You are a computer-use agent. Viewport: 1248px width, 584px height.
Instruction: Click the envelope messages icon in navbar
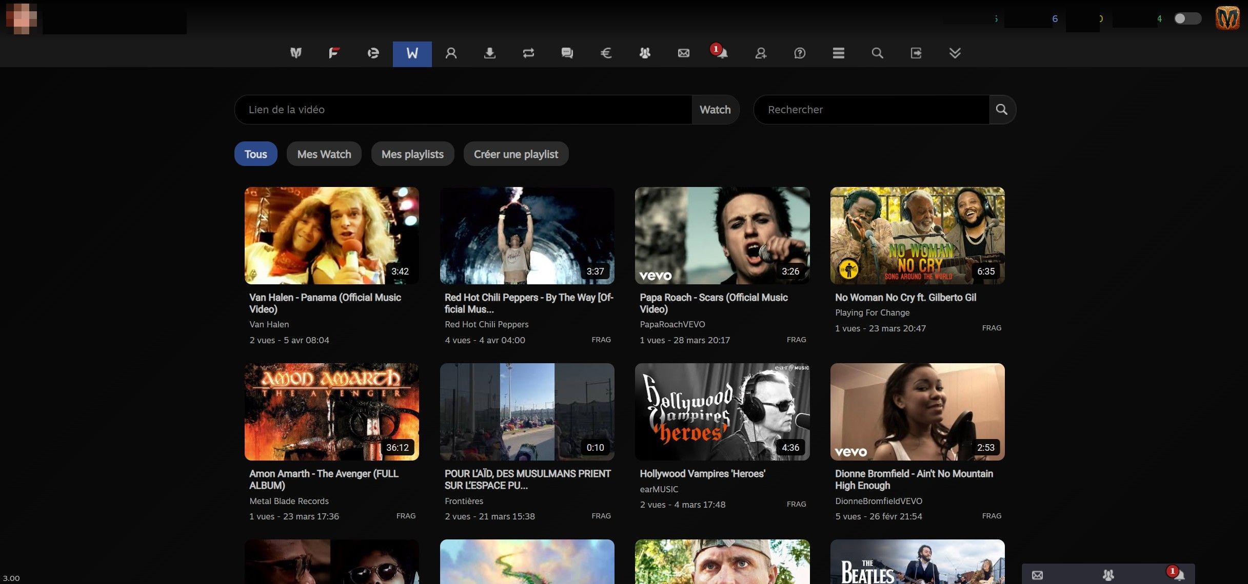click(683, 53)
